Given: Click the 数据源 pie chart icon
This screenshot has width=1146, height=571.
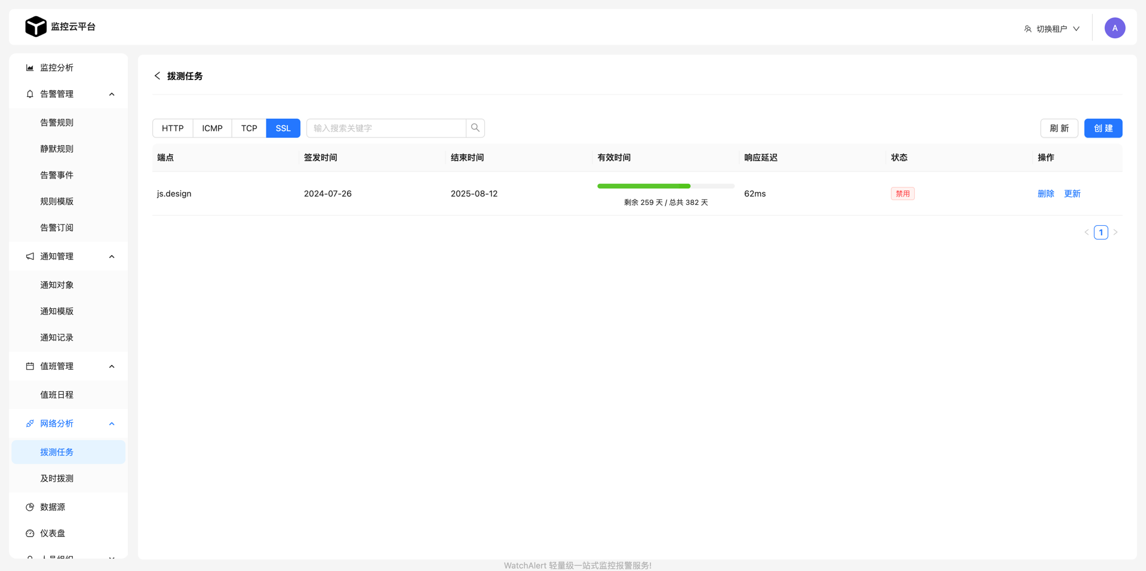Looking at the screenshot, I should coord(30,507).
